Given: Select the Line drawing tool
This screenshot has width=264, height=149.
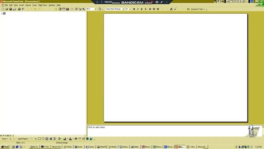Looking at the screenshot, I should tap(31, 139).
